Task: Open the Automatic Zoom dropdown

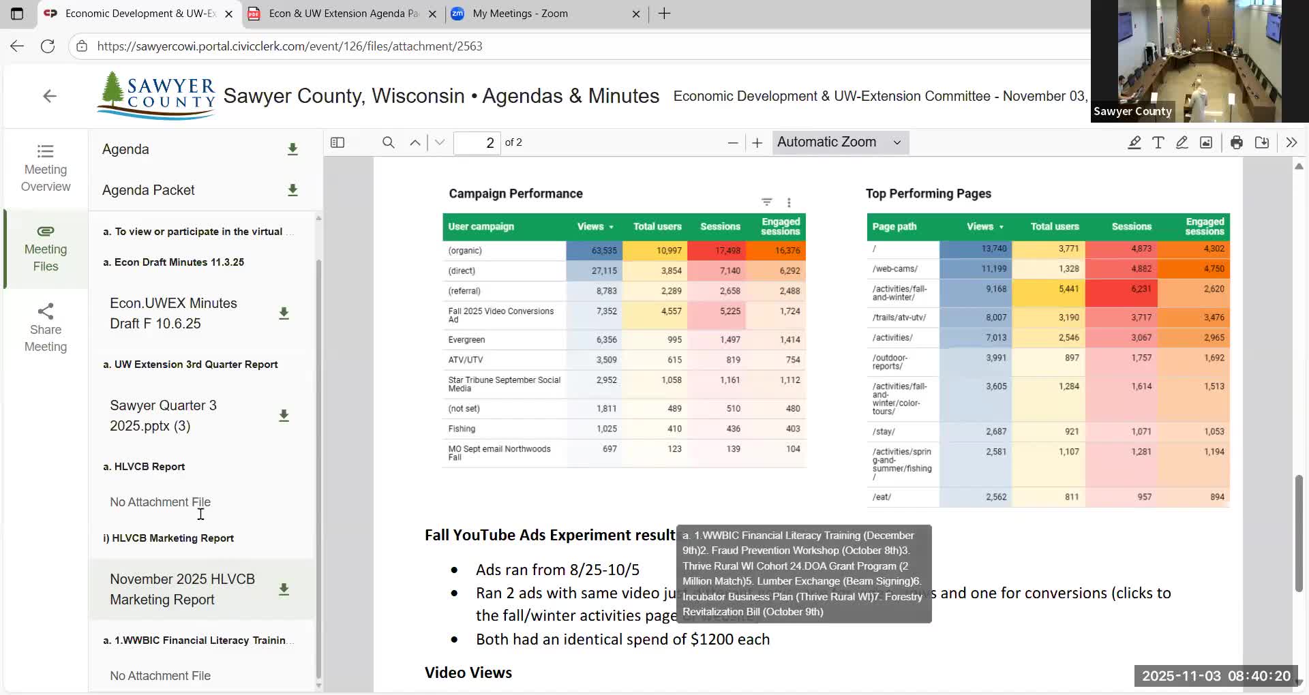Action: [840, 142]
